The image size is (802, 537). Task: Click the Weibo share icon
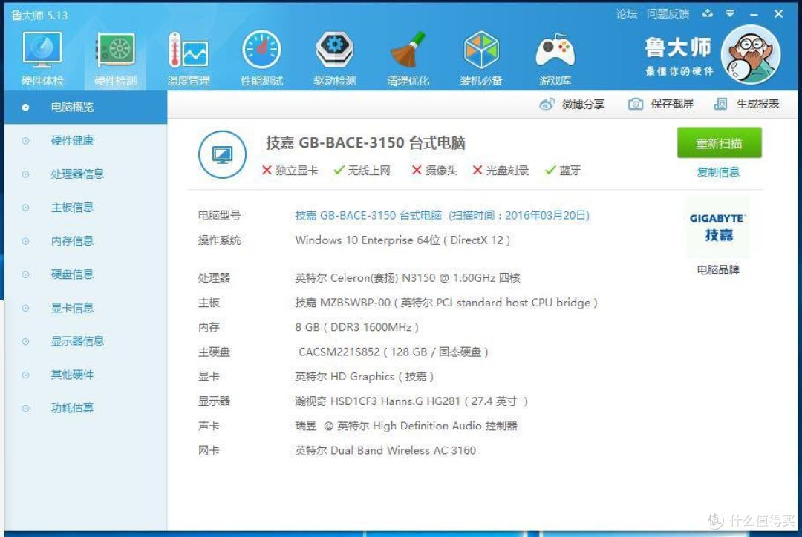coord(547,105)
